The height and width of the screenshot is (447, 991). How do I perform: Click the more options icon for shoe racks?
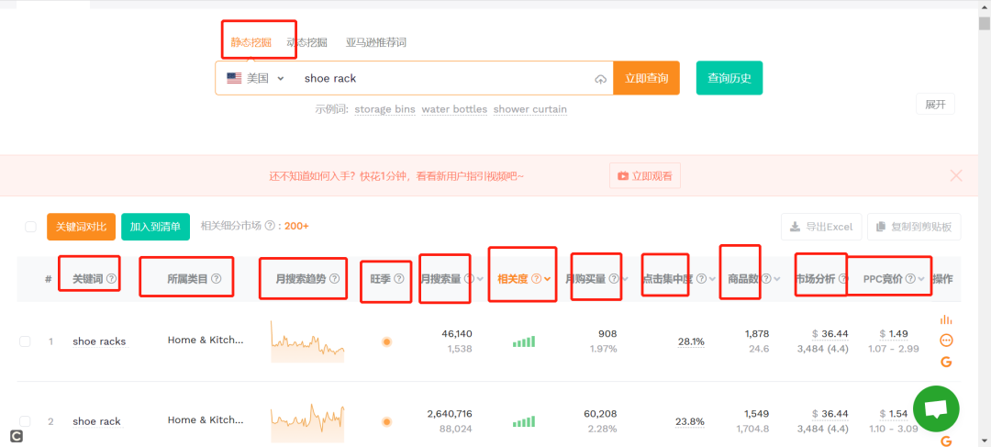946,341
